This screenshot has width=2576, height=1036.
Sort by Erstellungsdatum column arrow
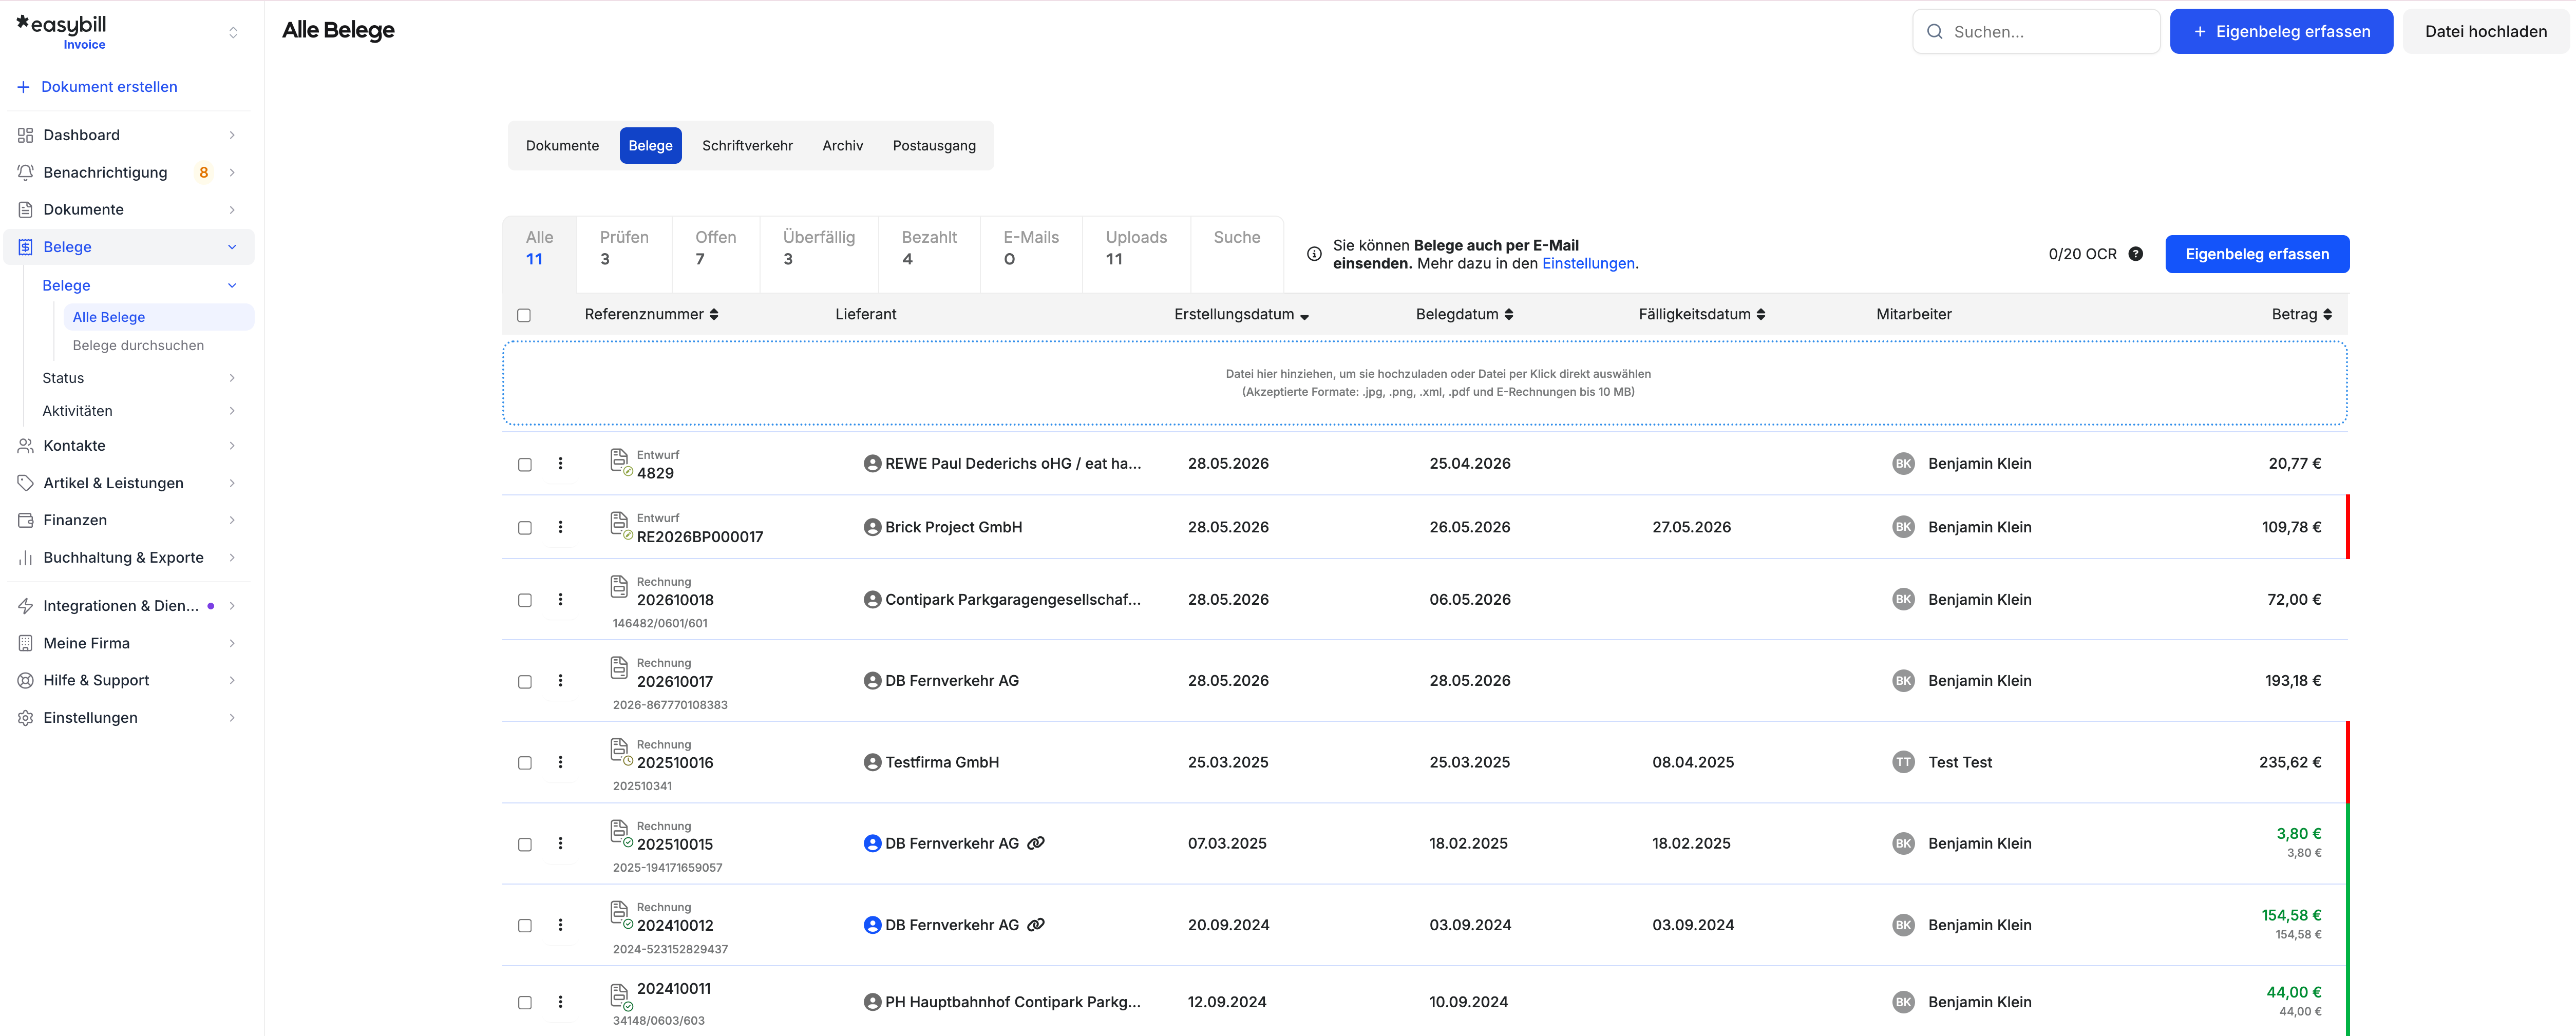(1304, 316)
